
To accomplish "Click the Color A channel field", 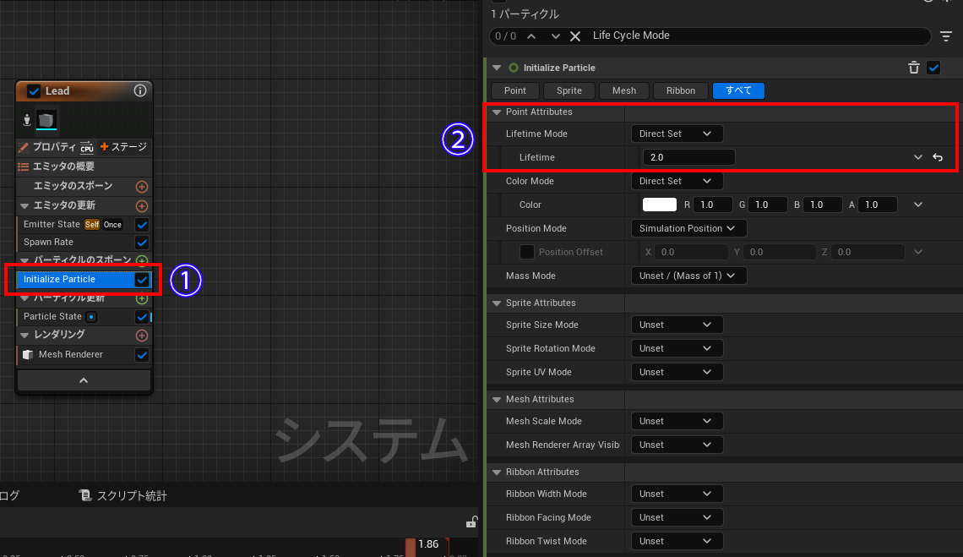I will click(877, 205).
